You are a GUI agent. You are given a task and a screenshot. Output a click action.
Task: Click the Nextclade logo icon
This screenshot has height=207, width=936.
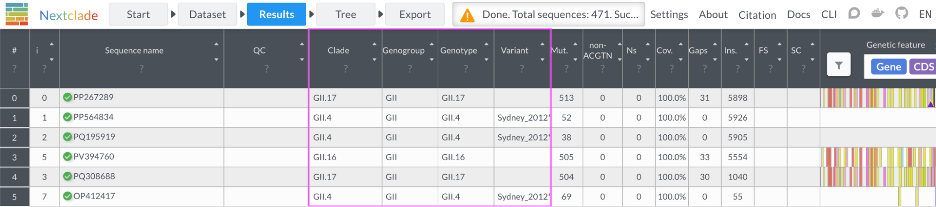coord(17,14)
